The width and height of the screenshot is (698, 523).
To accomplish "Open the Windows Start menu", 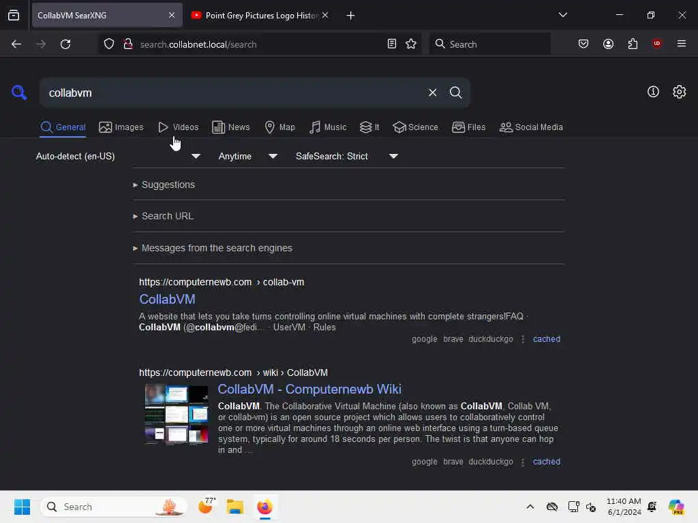I will (x=22, y=507).
